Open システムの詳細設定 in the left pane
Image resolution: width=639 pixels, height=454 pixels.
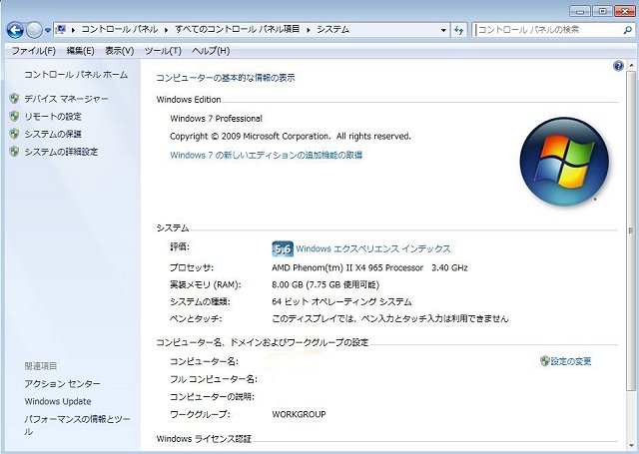pos(61,152)
